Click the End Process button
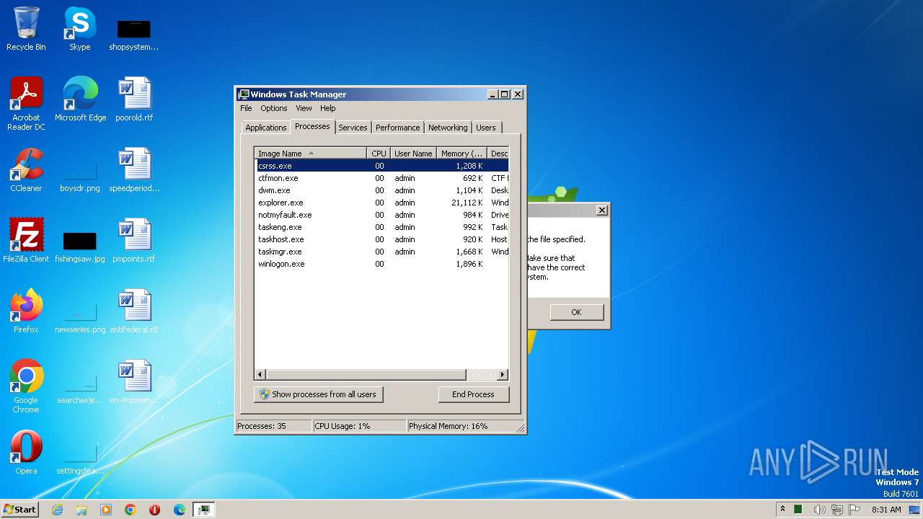 (473, 394)
